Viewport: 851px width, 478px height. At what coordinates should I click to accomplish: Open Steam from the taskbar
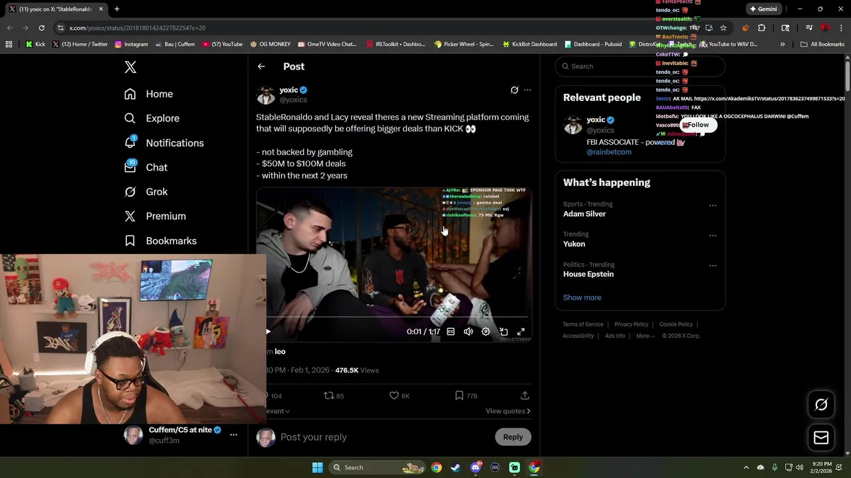(x=455, y=467)
